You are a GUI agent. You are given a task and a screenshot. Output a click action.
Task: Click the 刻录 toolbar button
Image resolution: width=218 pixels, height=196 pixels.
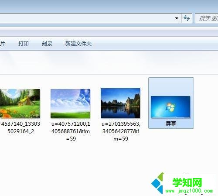(47, 44)
